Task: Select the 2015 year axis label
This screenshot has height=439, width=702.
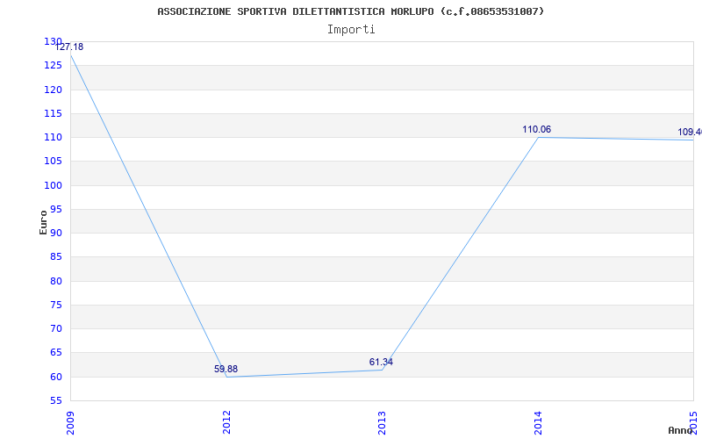Action: coord(693,421)
